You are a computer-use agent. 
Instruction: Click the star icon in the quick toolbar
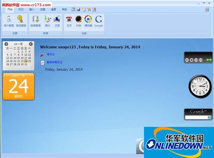coord(89,9)
